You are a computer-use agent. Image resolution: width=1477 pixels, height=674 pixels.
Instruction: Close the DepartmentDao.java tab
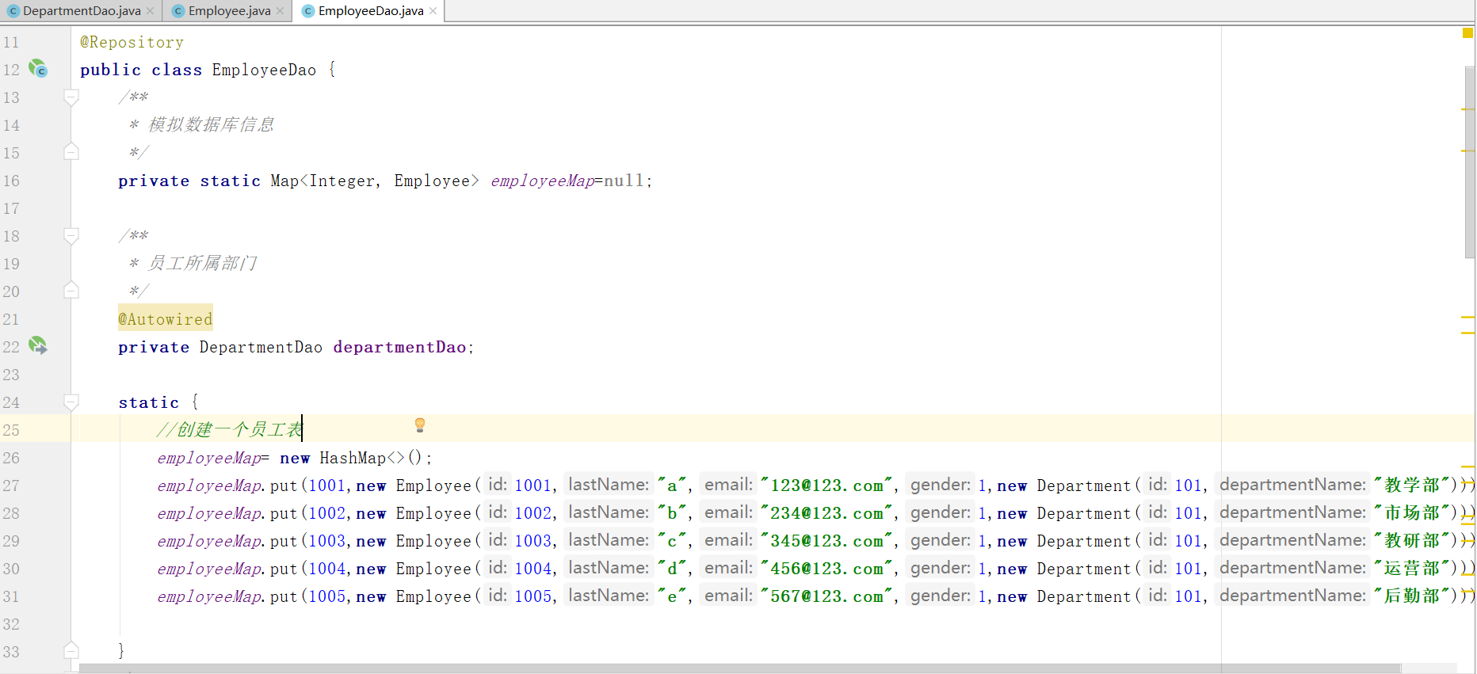[x=151, y=11]
